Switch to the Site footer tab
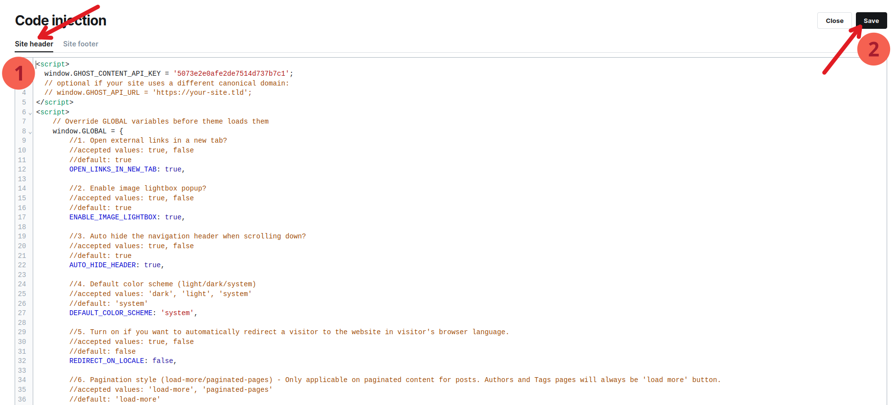The width and height of the screenshot is (894, 405). click(x=81, y=44)
